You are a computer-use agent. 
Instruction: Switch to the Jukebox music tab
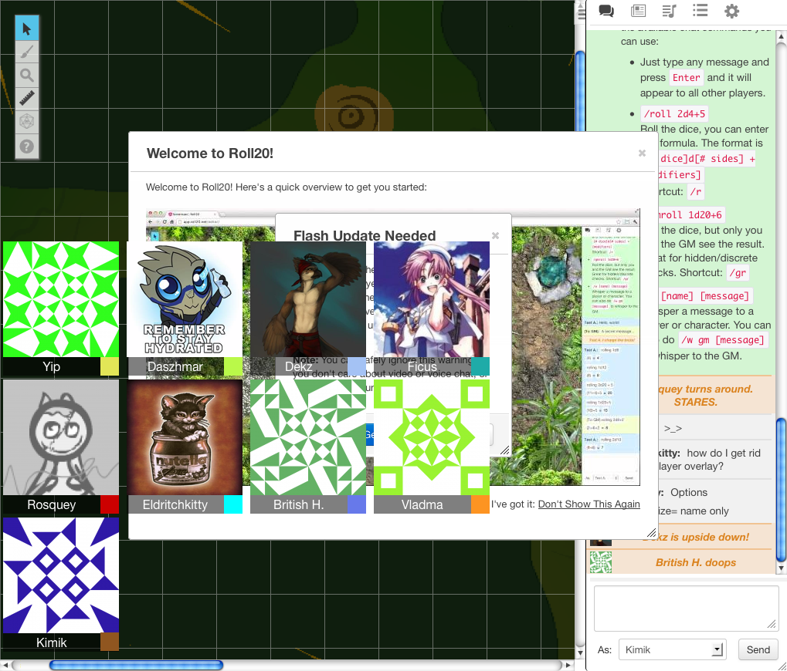click(x=669, y=11)
